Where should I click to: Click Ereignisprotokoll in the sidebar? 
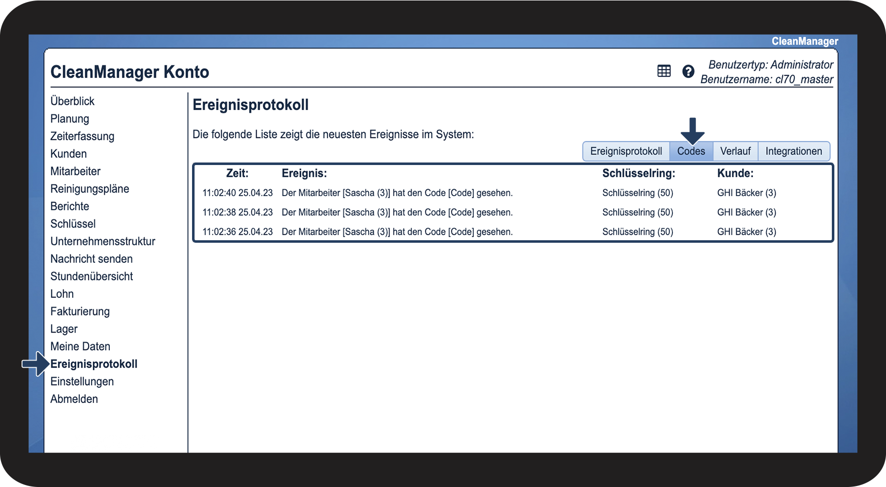(94, 364)
